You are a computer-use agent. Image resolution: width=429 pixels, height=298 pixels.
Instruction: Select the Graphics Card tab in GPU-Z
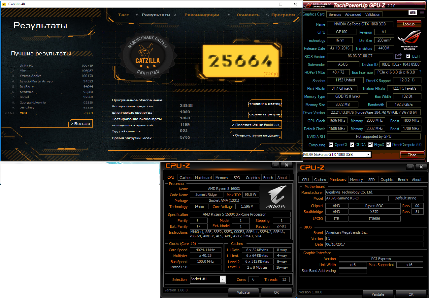click(314, 14)
